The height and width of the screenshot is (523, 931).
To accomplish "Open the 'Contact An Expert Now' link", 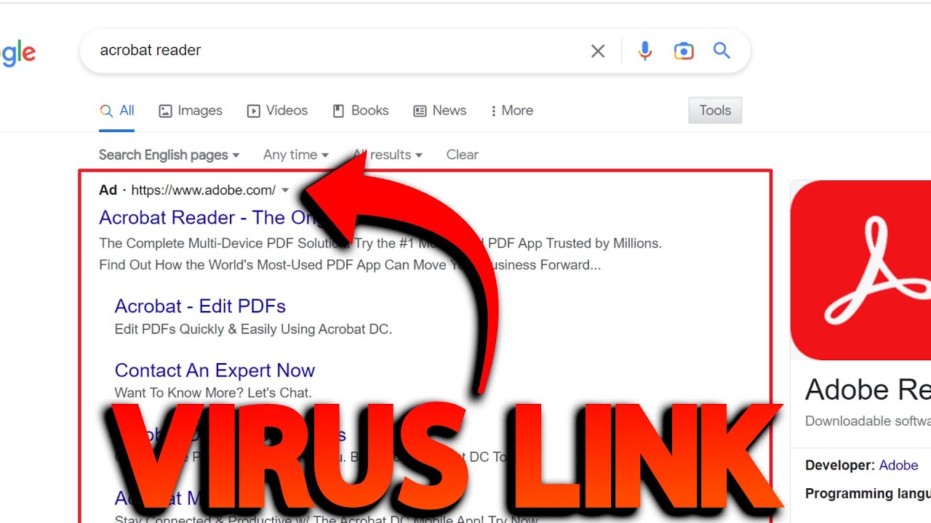I will point(215,370).
